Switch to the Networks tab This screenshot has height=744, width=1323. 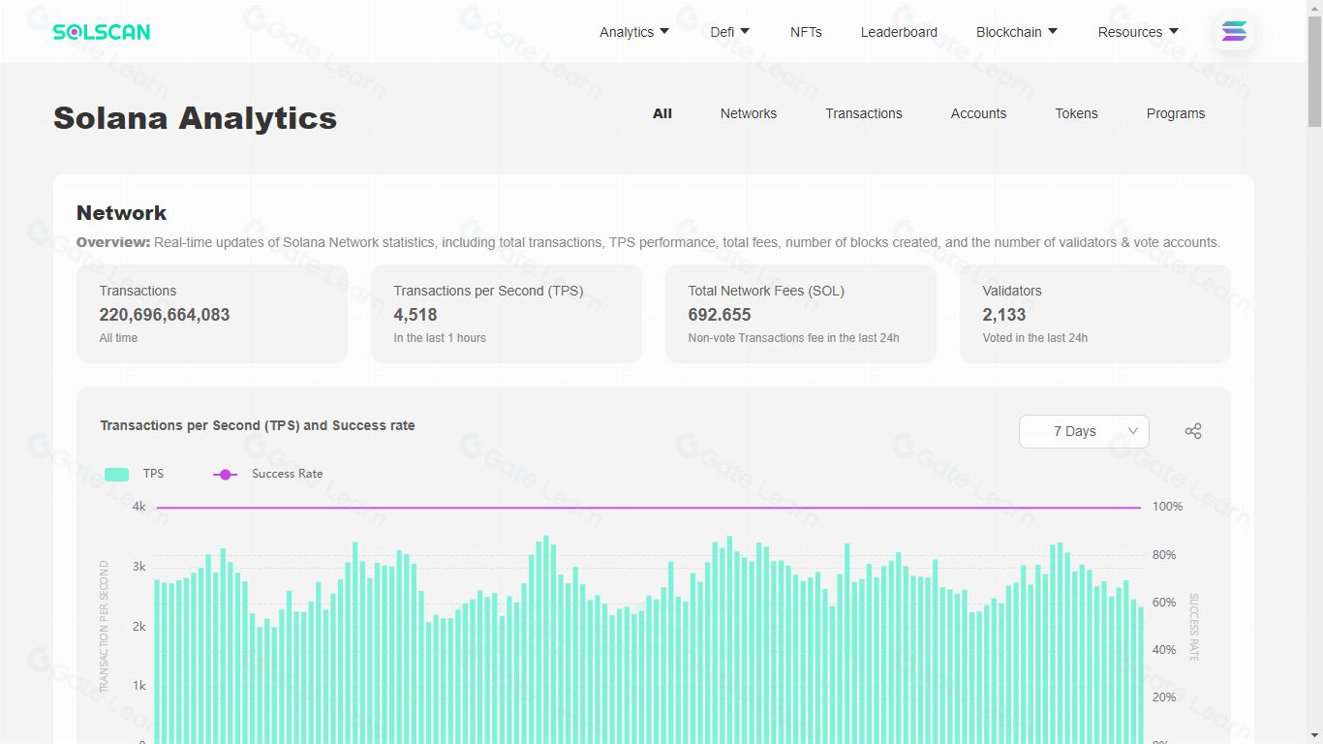pyautogui.click(x=749, y=113)
